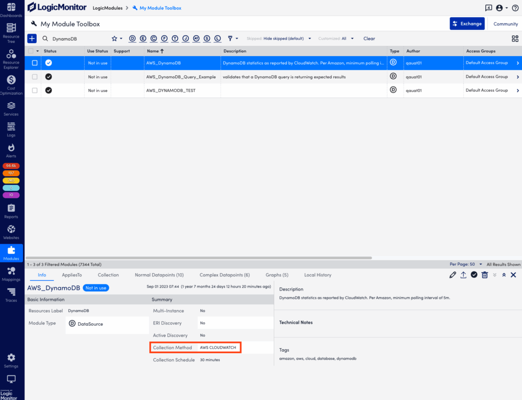The width and height of the screenshot is (522, 400).
Task: Toggle critical alerts 56.6k badge
Action: pos(11,166)
